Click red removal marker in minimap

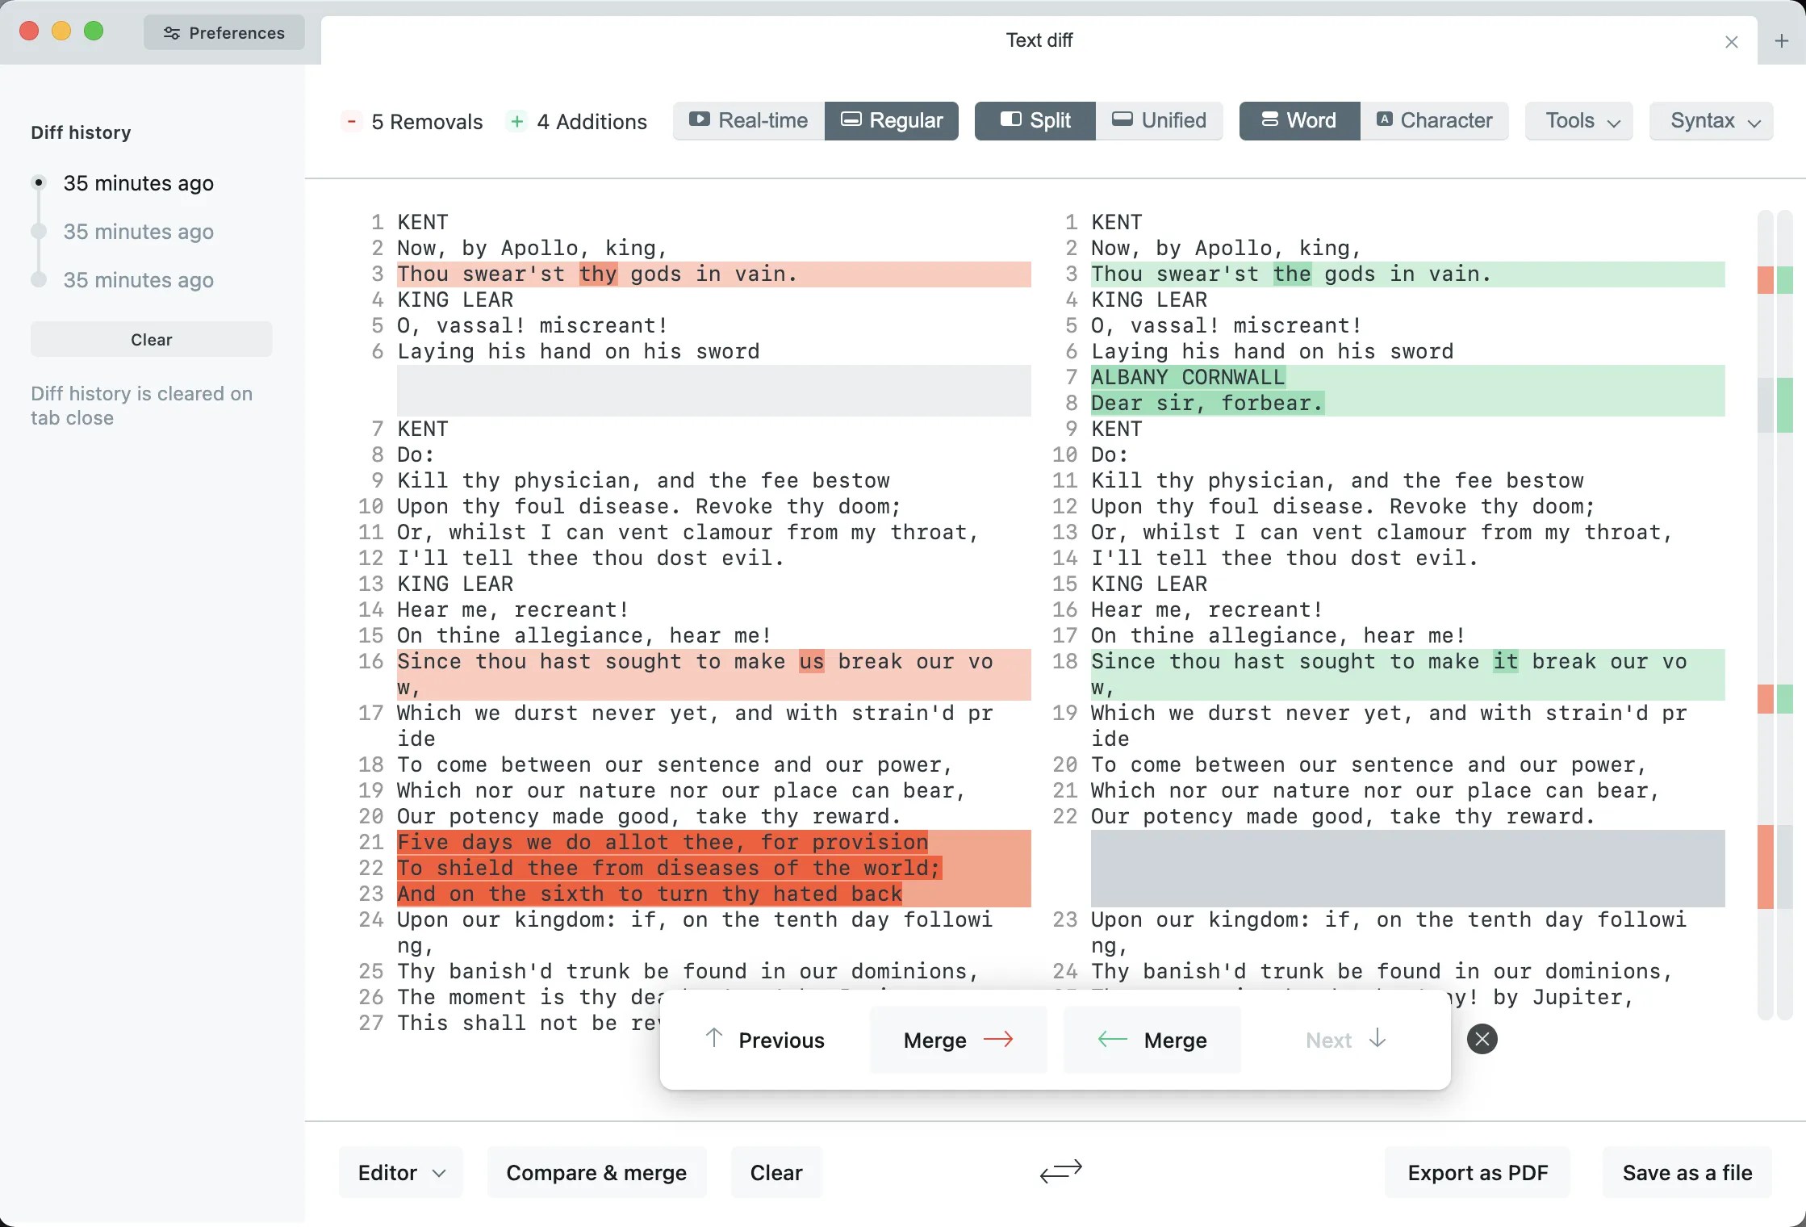pyautogui.click(x=1765, y=866)
